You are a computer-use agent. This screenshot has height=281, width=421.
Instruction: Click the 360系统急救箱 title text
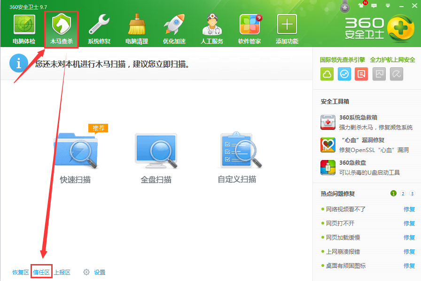tap(358, 118)
